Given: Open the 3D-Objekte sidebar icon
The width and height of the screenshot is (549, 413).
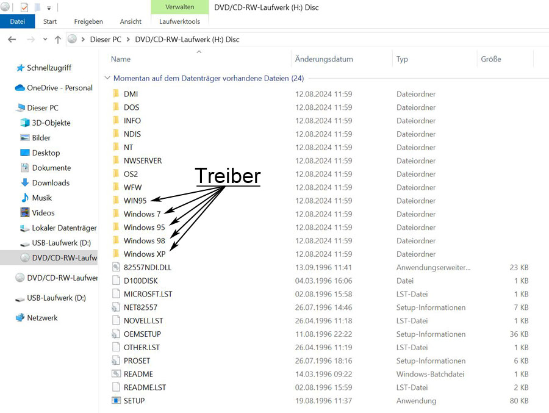Looking at the screenshot, I should pyautogui.click(x=25, y=123).
